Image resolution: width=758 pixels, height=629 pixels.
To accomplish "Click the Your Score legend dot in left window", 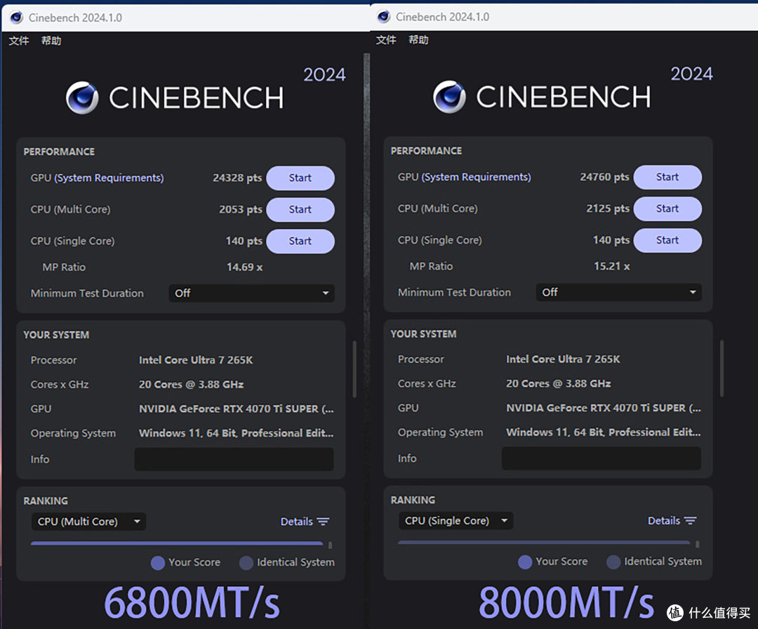I will click(x=158, y=563).
